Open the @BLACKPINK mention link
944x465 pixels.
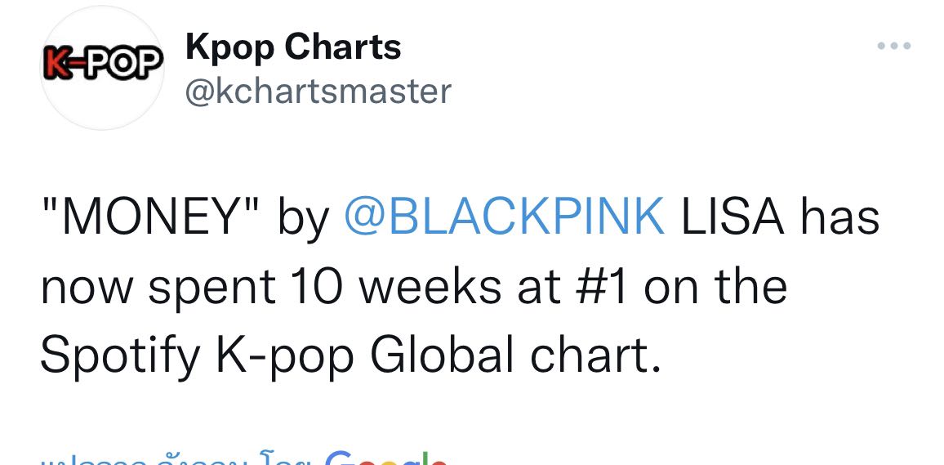[505, 217]
